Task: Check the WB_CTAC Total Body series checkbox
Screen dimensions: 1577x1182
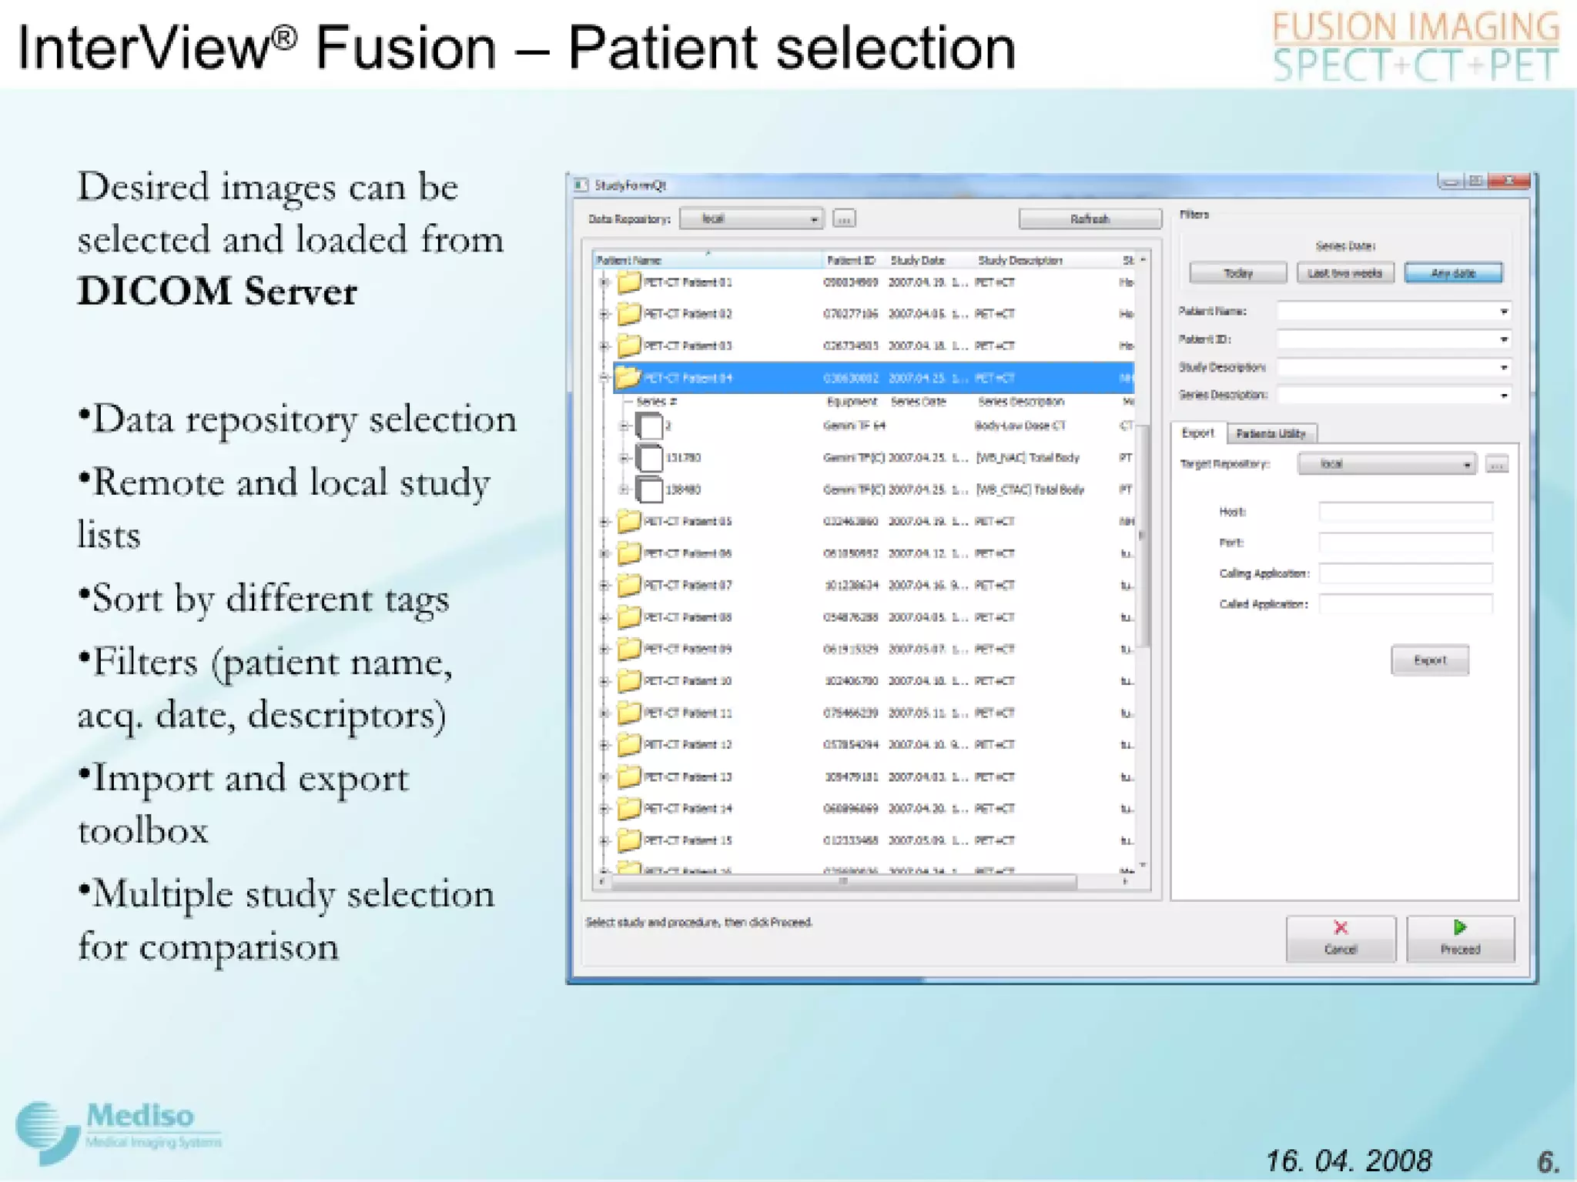Action: click(649, 489)
